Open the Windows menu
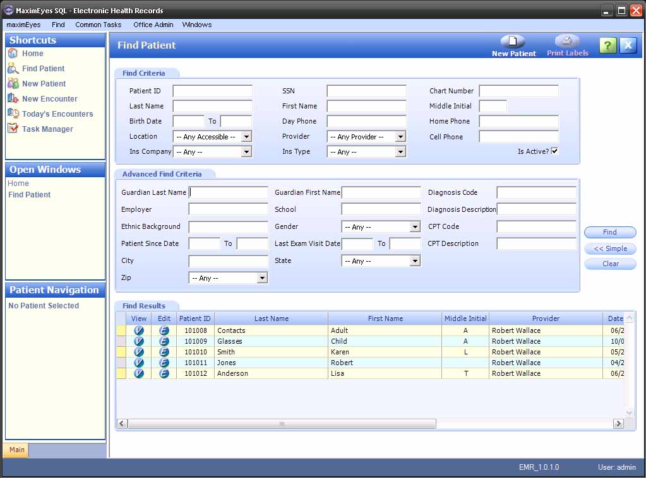The image size is (646, 478). pyautogui.click(x=197, y=25)
